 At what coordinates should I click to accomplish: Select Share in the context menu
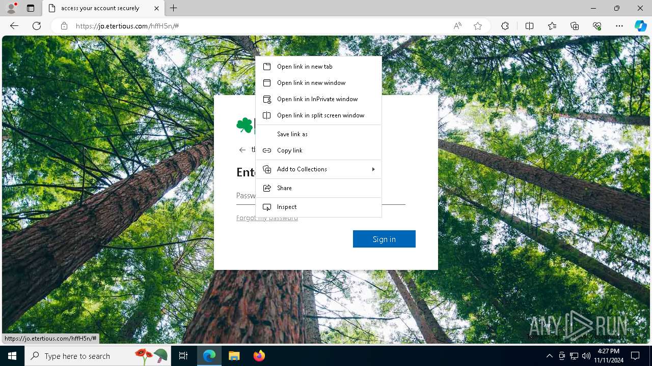click(318, 188)
